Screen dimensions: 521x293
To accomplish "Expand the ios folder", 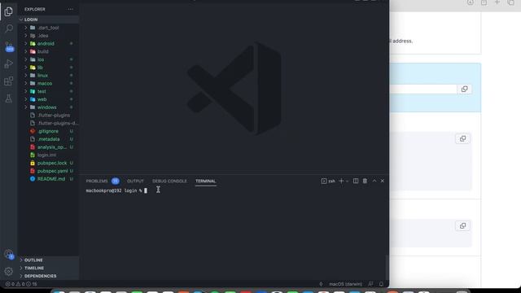I will [48, 59].
